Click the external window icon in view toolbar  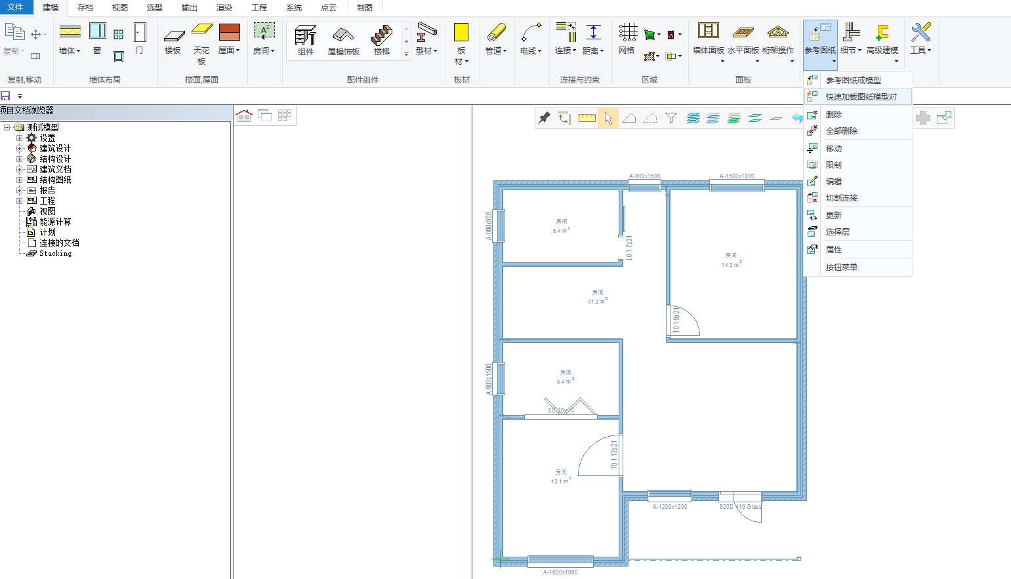point(944,118)
